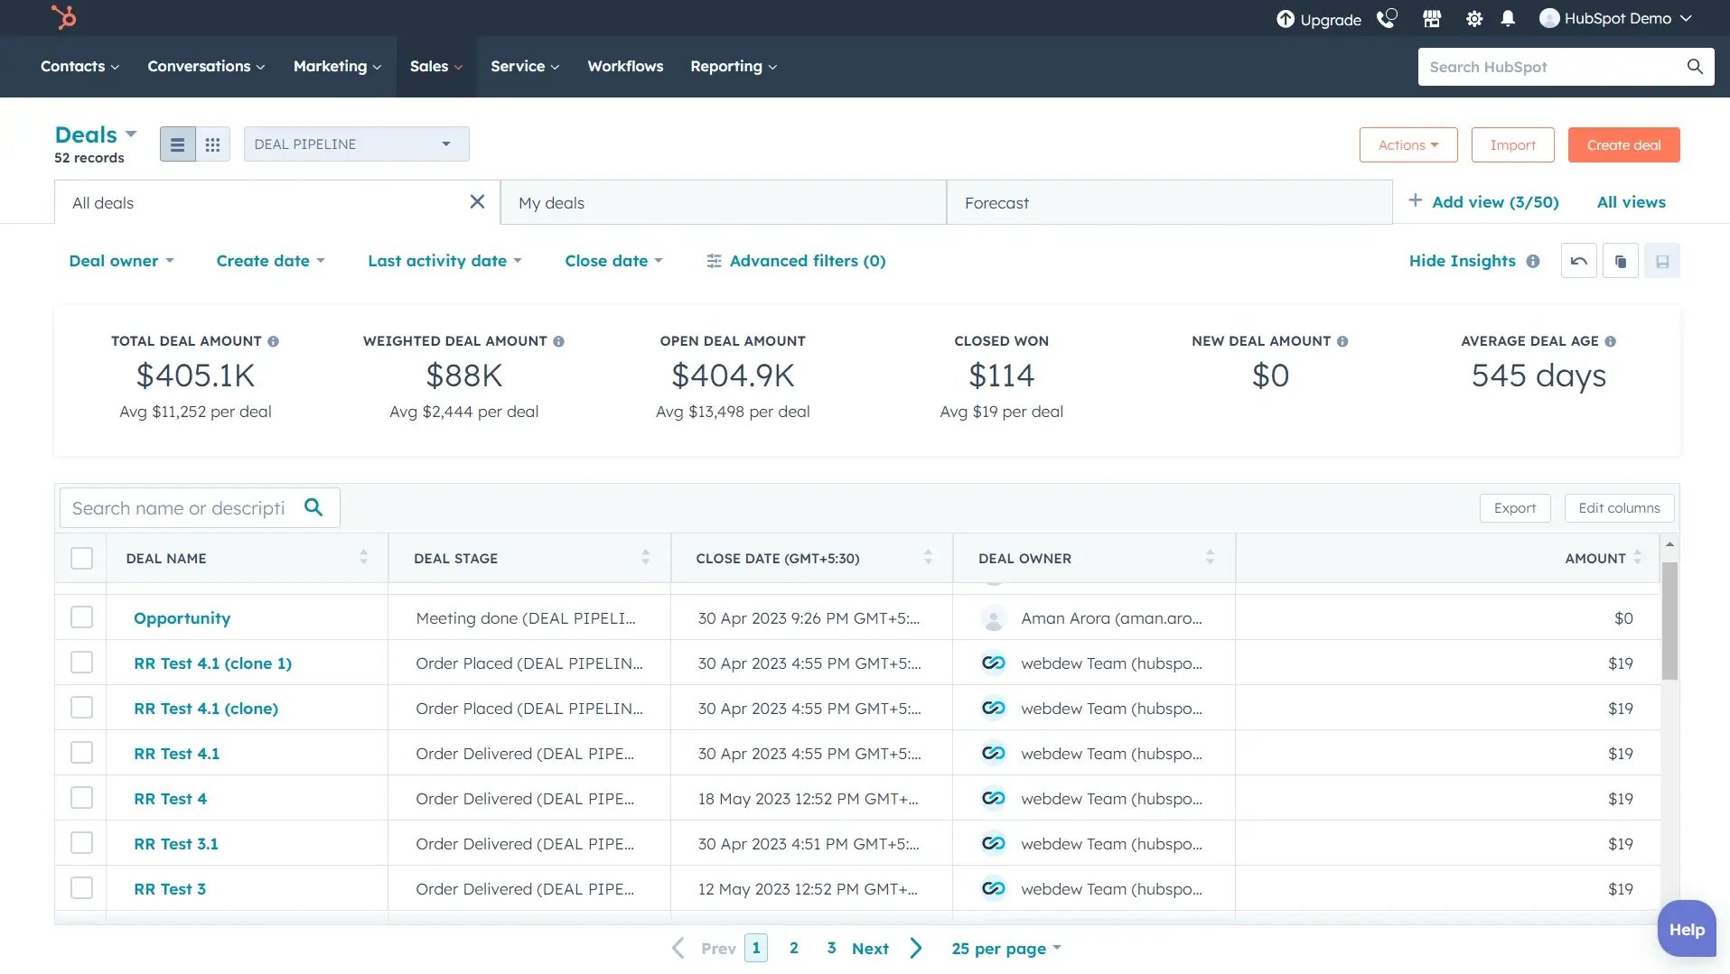
Task: Click the App Marketplace icon
Action: [1431, 18]
